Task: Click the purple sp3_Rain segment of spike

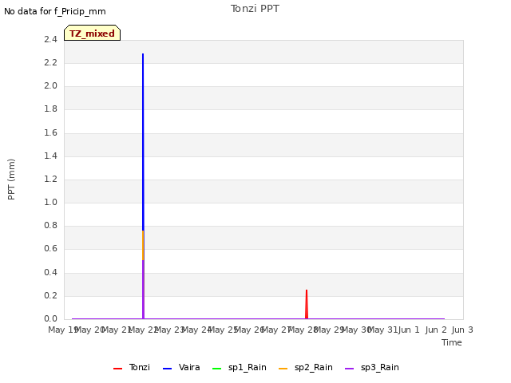Action: point(143,290)
